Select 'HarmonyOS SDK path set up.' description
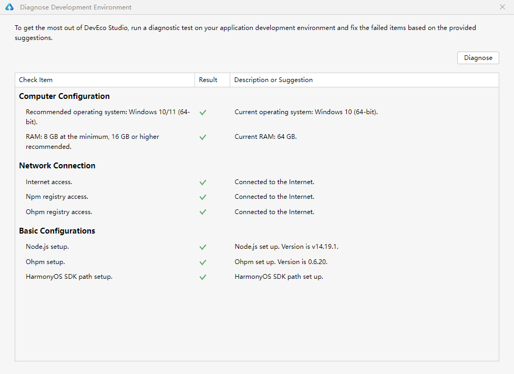This screenshot has height=374, width=514. point(279,277)
